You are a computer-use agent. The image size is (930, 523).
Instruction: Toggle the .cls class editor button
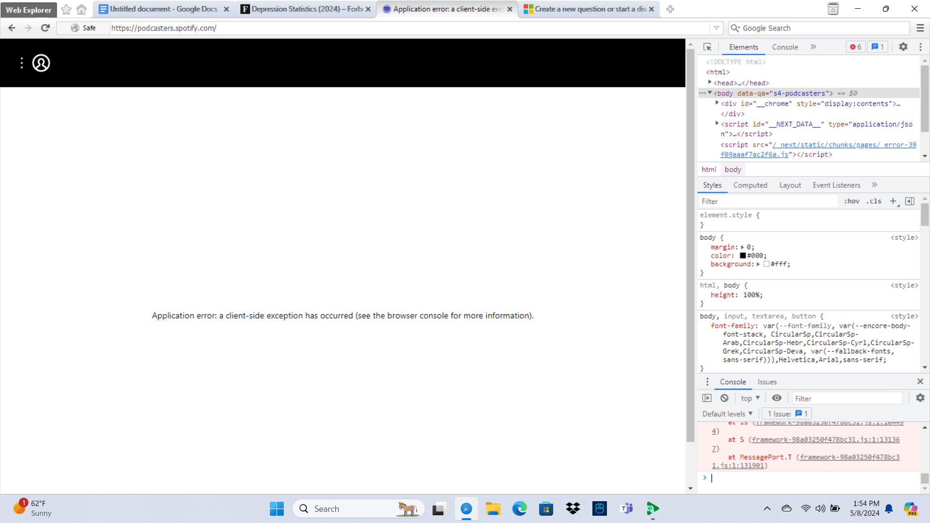point(874,201)
